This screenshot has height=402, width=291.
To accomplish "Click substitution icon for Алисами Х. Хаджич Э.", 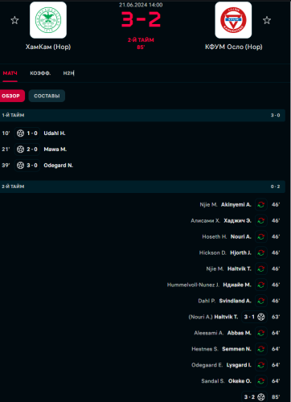I will pos(261,221).
